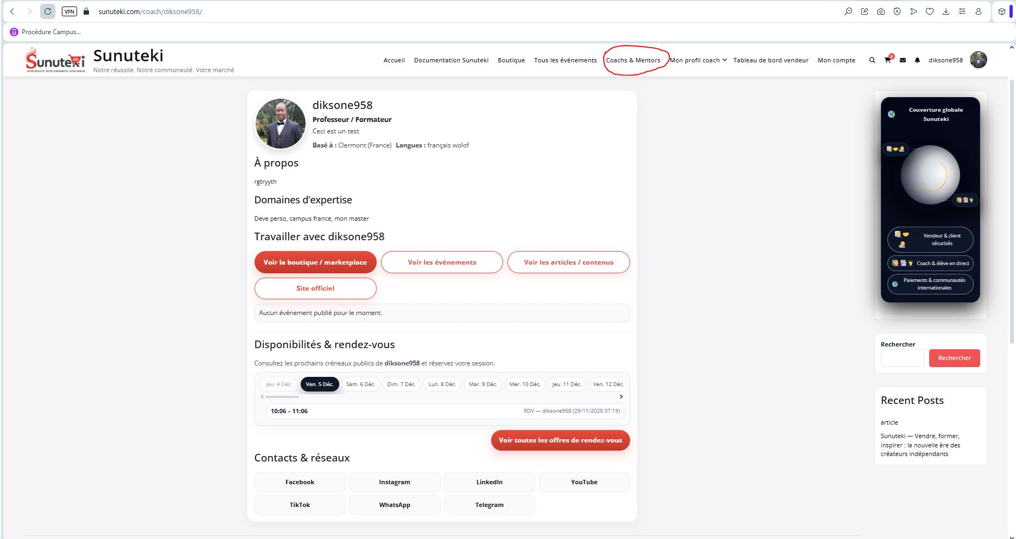The height and width of the screenshot is (539, 1016).
Task: Toggle the VPN badge in address bar
Action: pyautogui.click(x=69, y=11)
